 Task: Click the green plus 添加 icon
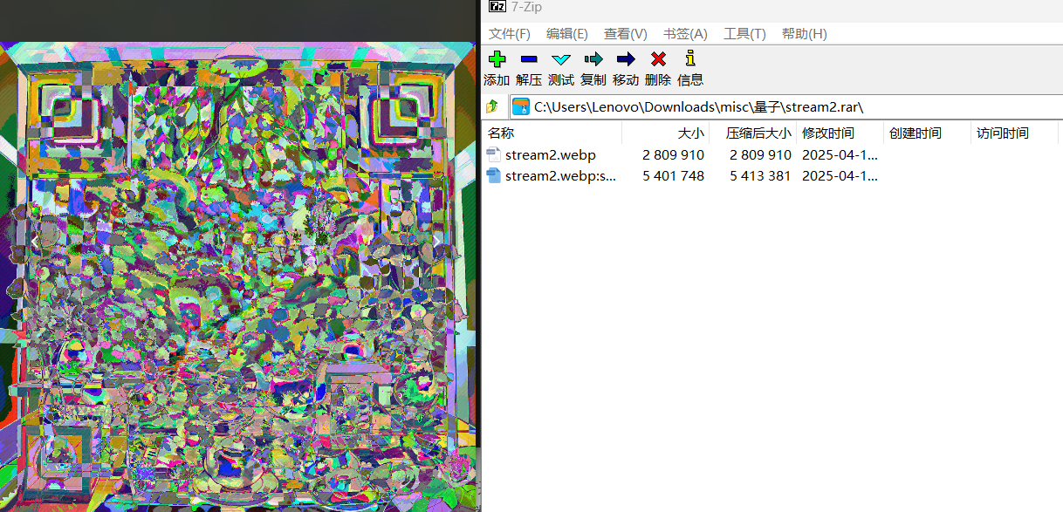(497, 59)
